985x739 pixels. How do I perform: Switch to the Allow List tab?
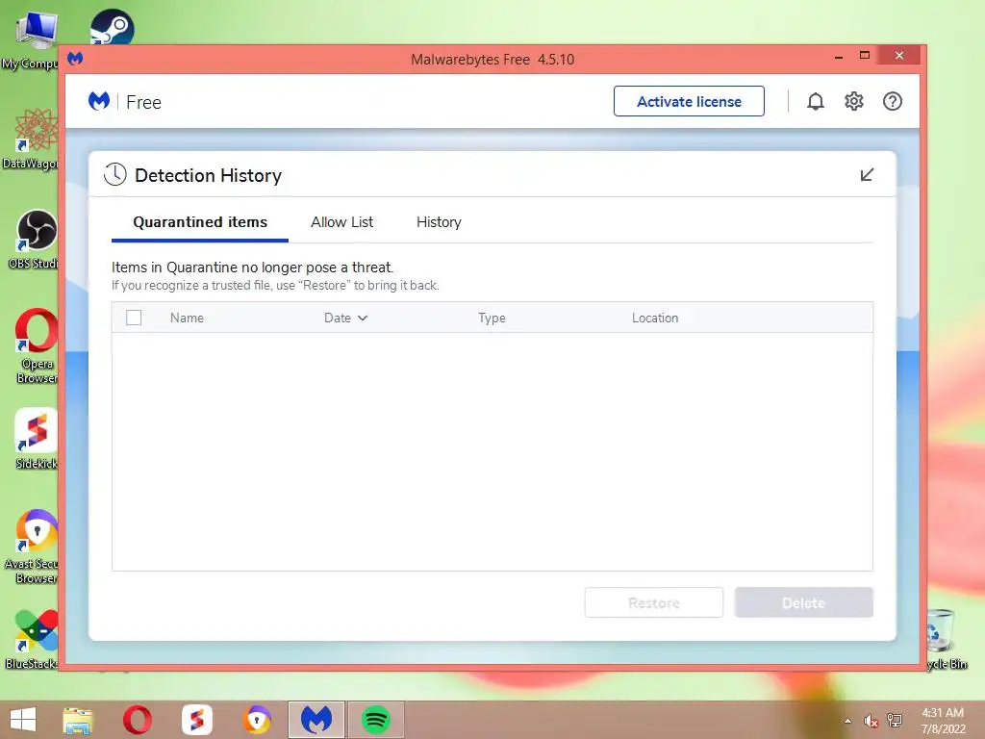[341, 222]
